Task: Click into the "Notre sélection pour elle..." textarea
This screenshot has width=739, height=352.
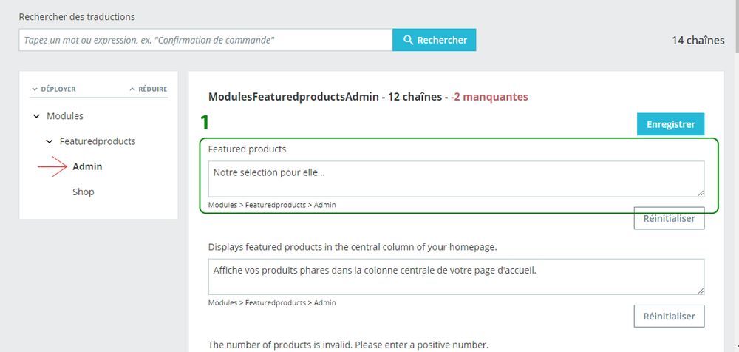Action: [x=455, y=178]
